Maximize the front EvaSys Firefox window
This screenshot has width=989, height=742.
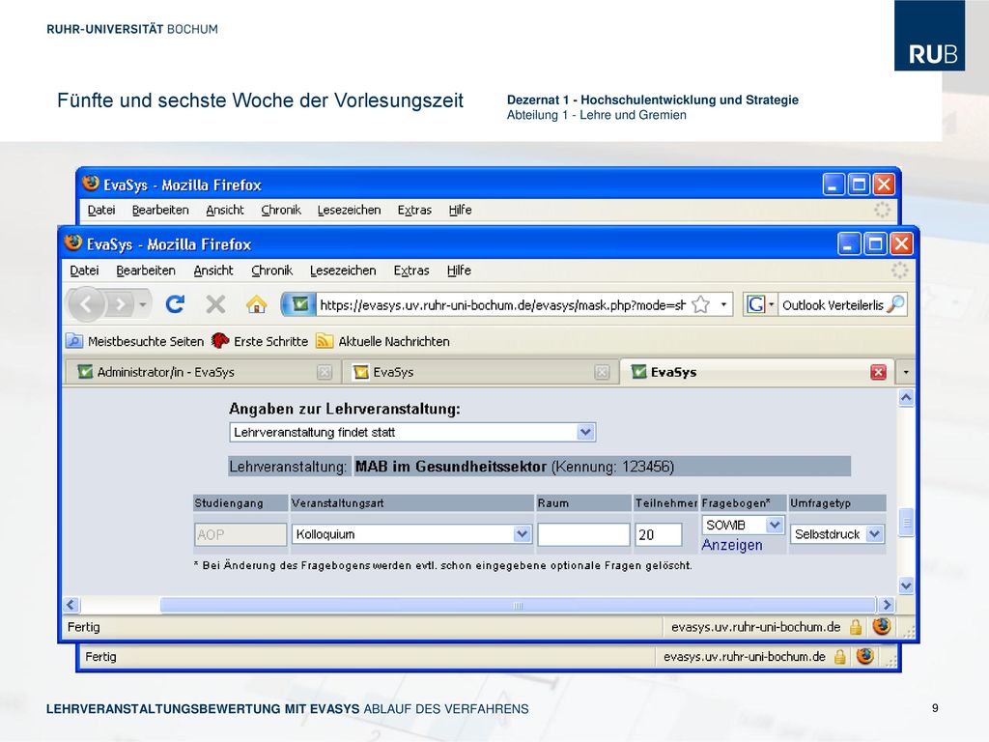pos(875,243)
